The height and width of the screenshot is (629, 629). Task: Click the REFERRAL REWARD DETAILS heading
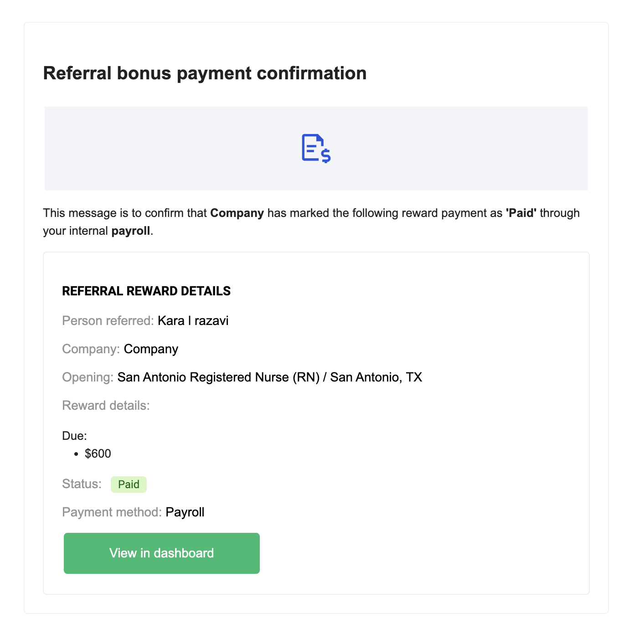146,291
